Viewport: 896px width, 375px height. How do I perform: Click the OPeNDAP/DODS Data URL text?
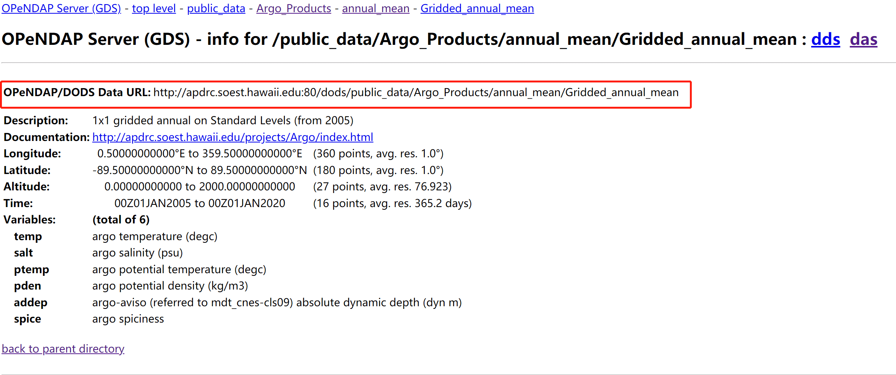pos(416,93)
